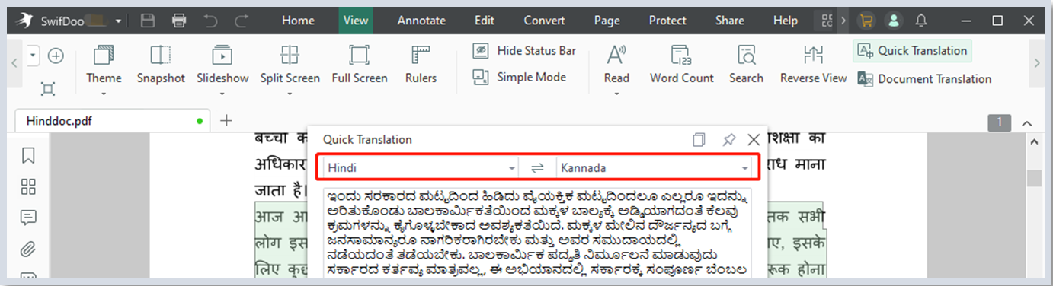Open the zoom level dropdown arrow

point(34,56)
